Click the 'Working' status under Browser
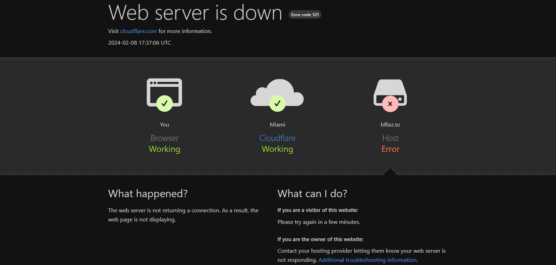 coord(164,149)
